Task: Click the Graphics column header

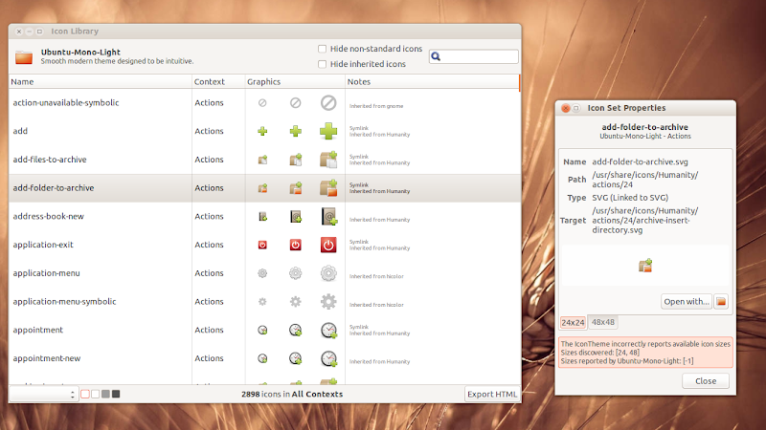Action: pyautogui.click(x=295, y=81)
